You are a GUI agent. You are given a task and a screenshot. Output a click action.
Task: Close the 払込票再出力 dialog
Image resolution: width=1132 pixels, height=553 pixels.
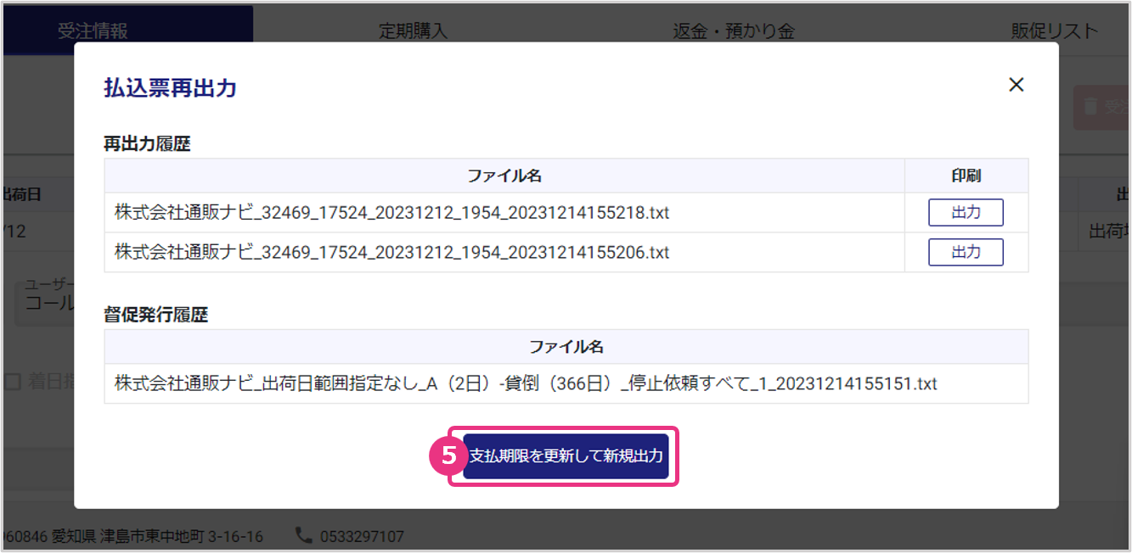pyautogui.click(x=1016, y=85)
